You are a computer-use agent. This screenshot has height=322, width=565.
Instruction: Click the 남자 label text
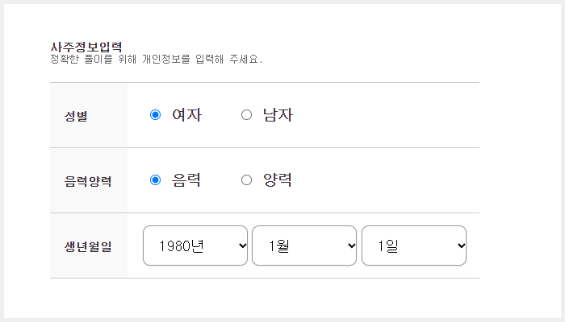pyautogui.click(x=278, y=115)
